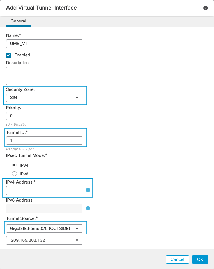Toggle the Enabled checkbox
This screenshot has height=269, width=214.
9,55
